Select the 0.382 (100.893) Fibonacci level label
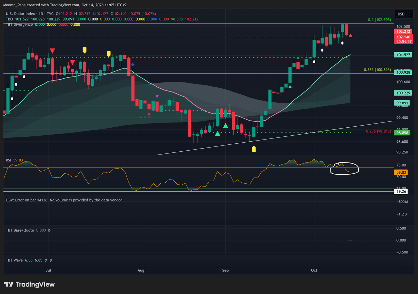This screenshot has width=418, height=294. point(378,70)
